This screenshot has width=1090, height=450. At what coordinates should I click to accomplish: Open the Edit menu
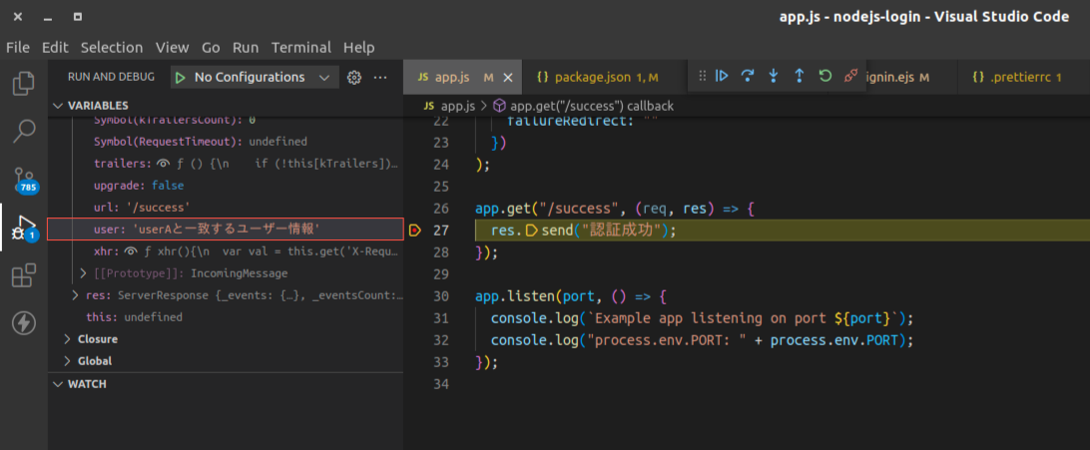(55, 47)
